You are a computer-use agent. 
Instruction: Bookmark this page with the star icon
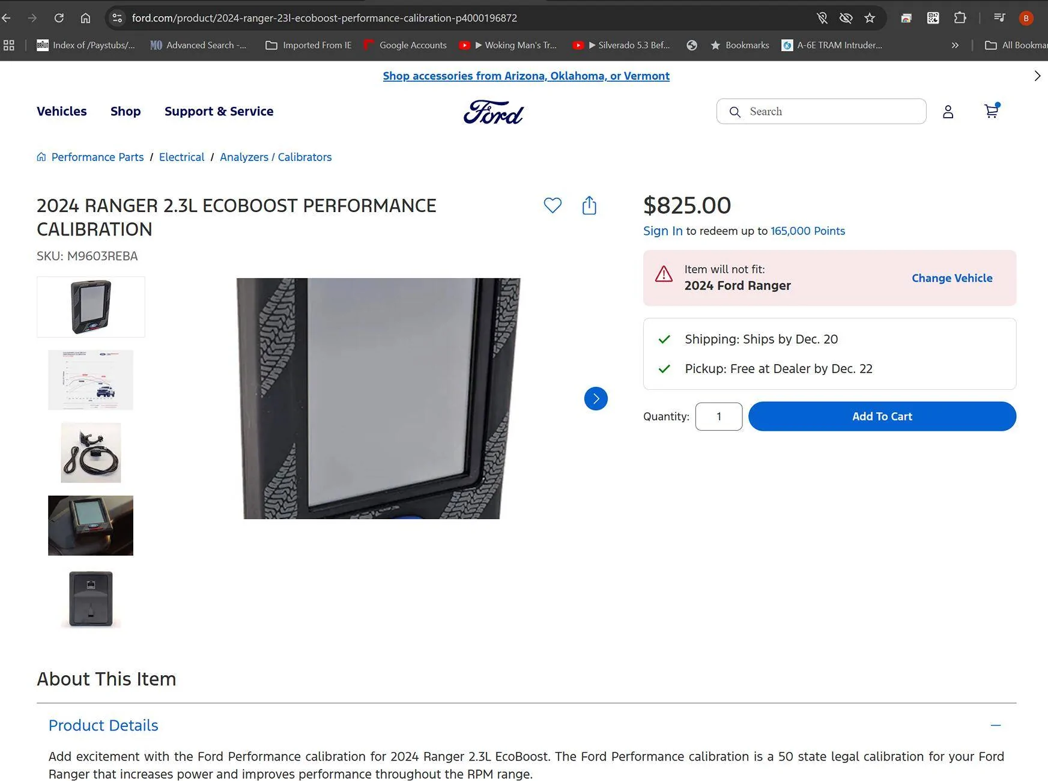pos(870,18)
